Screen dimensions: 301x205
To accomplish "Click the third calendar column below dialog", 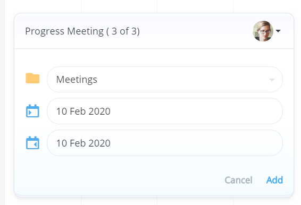I will 195,201.
